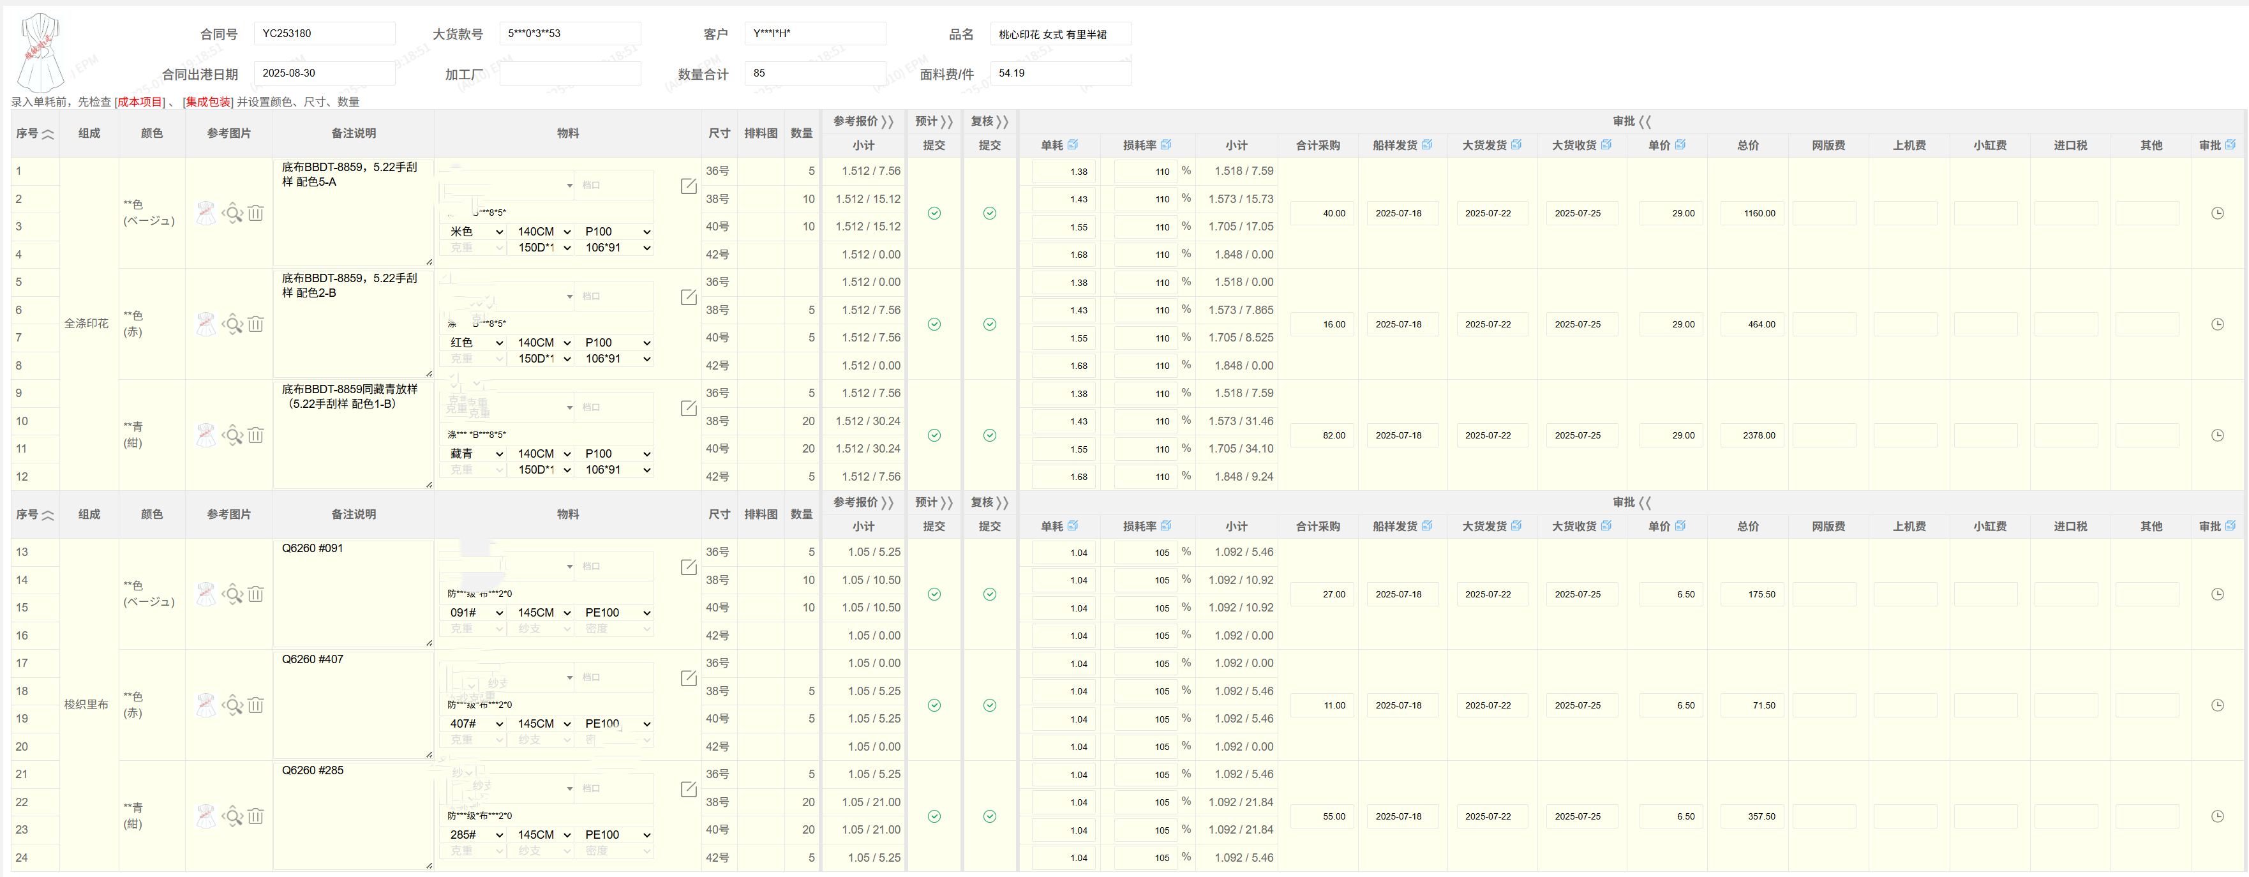This screenshot has height=877, width=2249.
Task: Open approval history clock for 2378.00 row
Action: click(2218, 435)
